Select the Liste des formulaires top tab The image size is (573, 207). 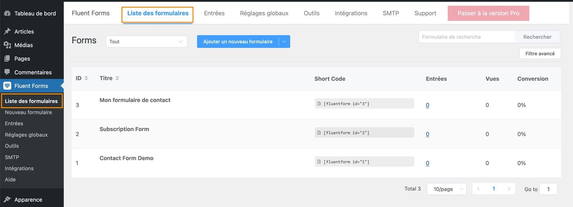(x=158, y=13)
